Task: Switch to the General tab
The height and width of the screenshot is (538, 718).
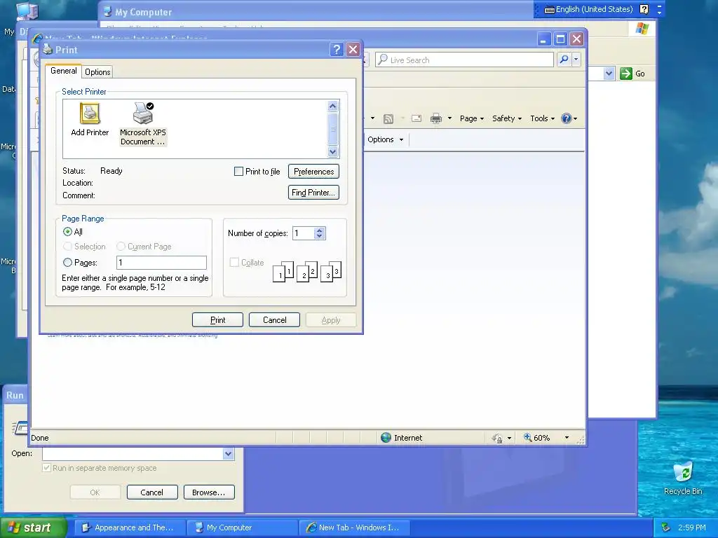Action: tap(64, 71)
